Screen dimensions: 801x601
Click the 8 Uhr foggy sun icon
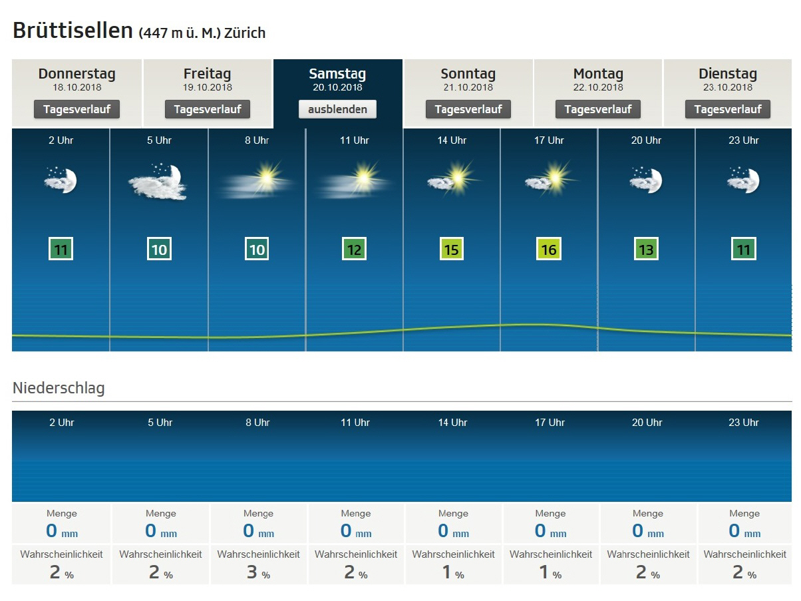pos(257,178)
